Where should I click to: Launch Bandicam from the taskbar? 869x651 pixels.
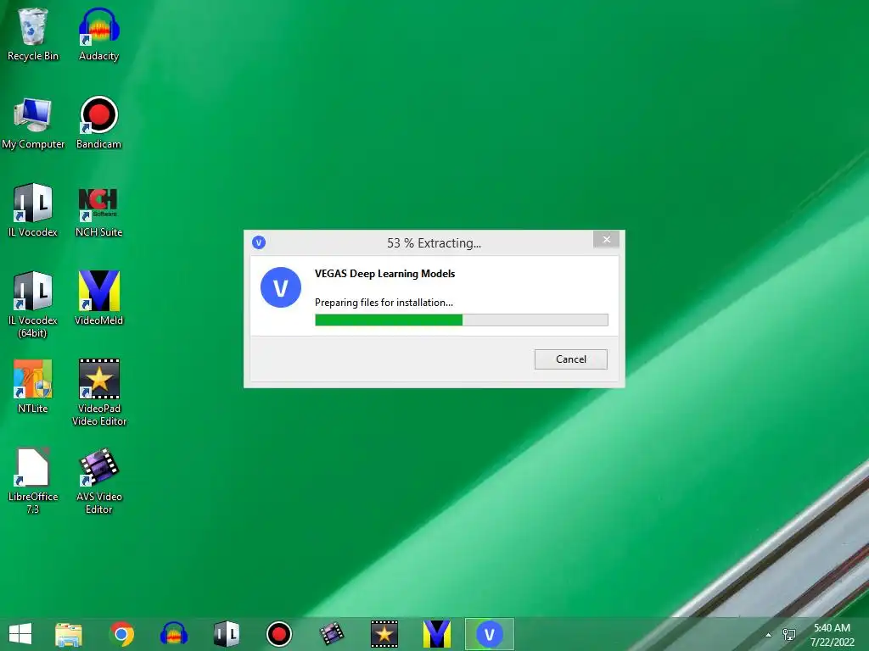coord(278,634)
